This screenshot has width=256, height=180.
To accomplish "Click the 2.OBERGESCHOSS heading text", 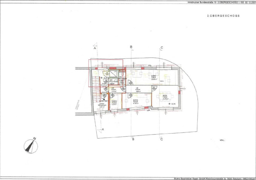I will pos(223,16).
